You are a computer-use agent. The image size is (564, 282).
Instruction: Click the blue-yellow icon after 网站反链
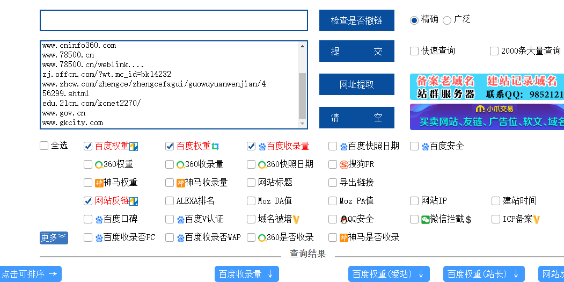click(x=134, y=201)
